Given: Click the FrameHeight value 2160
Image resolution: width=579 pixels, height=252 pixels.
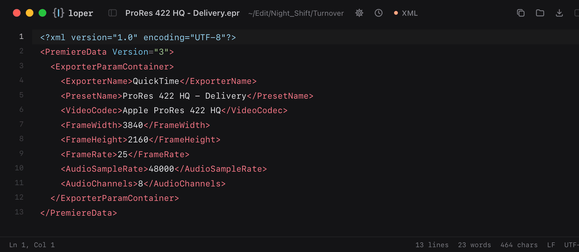Looking at the screenshot, I should pos(138,140).
